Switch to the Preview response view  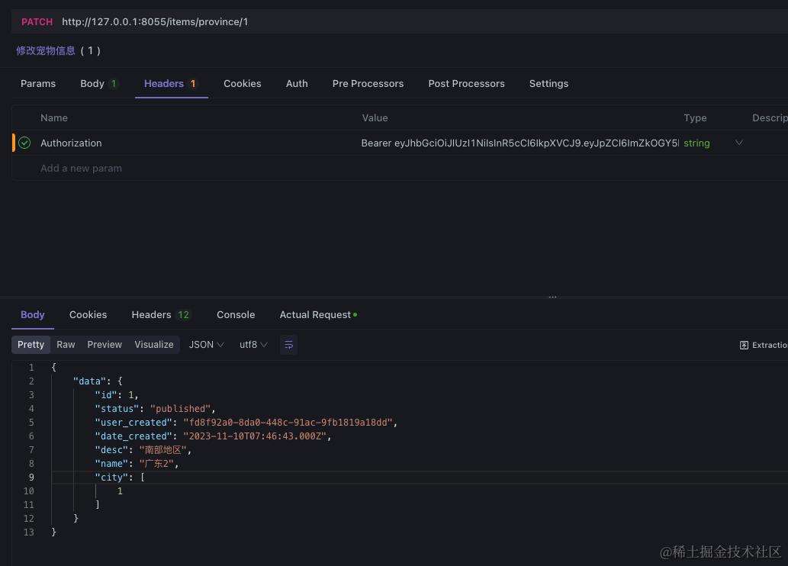(105, 345)
